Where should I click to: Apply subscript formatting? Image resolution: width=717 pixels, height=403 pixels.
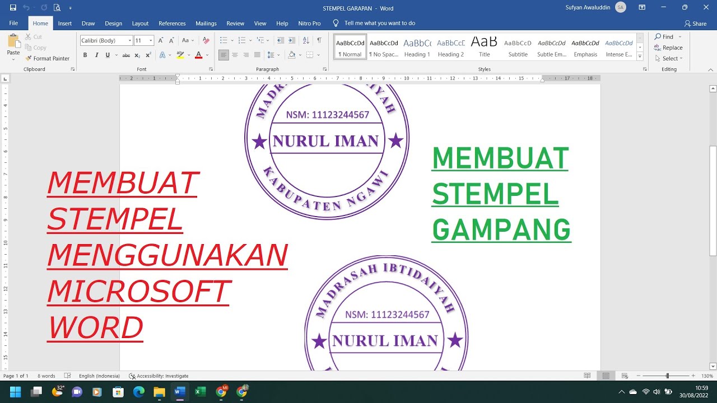point(138,55)
